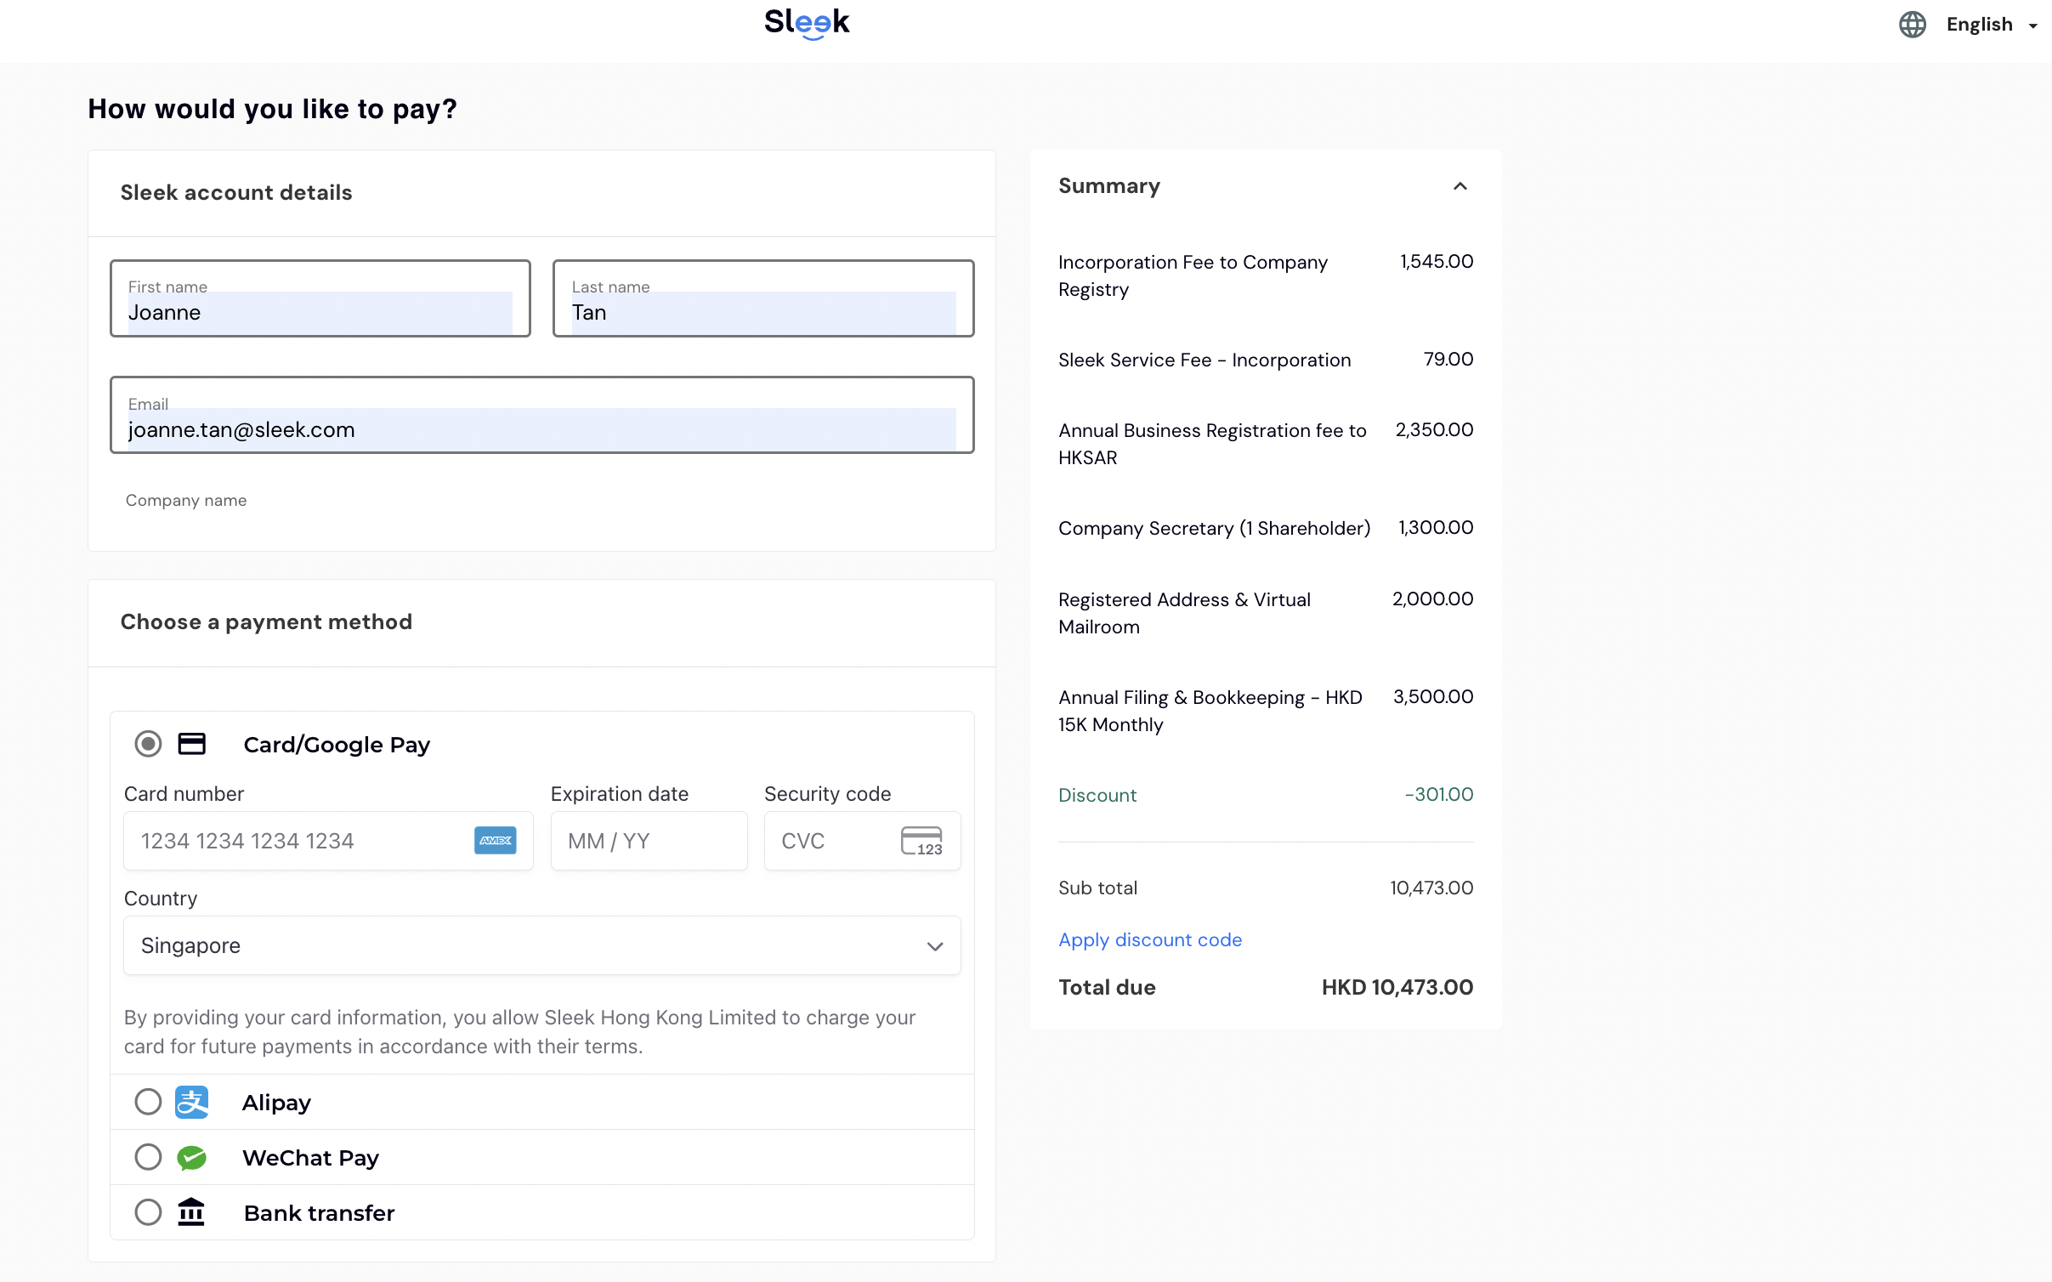Viewport: 2052px width, 1282px height.
Task: Collapse the Summary panel chevron
Action: click(x=1460, y=186)
